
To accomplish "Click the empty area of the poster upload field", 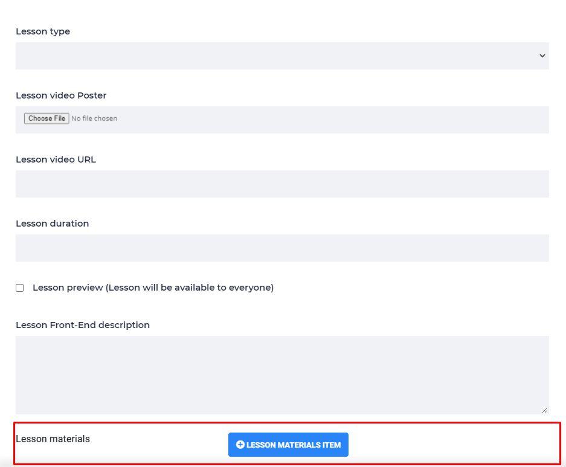I will pyautogui.click(x=332, y=120).
